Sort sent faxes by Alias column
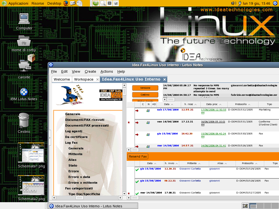 222,163
